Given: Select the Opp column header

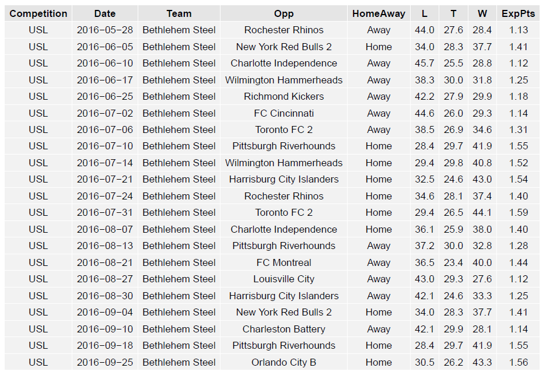Looking at the screenshot, I should point(283,13).
